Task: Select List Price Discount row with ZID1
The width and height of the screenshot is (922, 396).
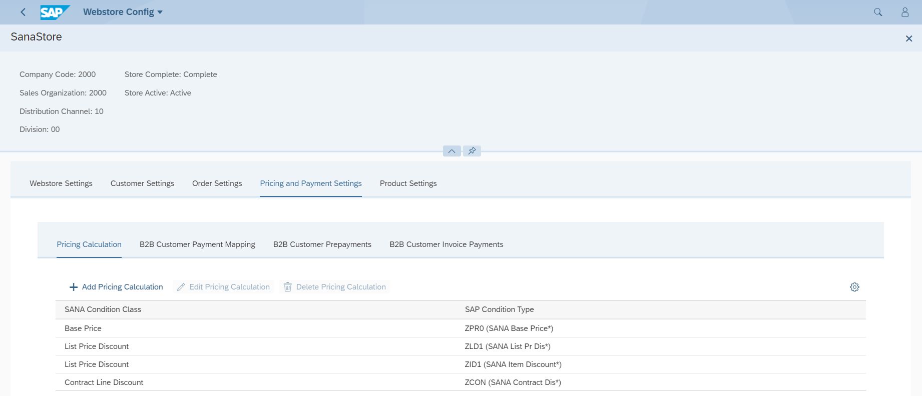Action: (x=460, y=364)
